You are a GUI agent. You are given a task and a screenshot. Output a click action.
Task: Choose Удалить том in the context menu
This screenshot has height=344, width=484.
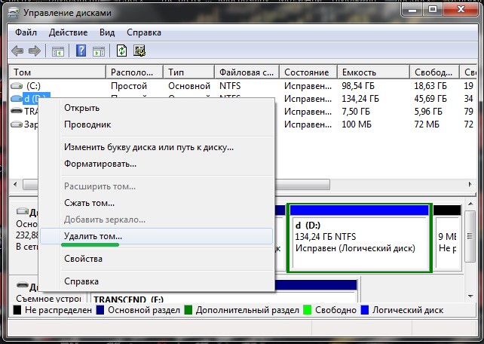click(x=157, y=236)
